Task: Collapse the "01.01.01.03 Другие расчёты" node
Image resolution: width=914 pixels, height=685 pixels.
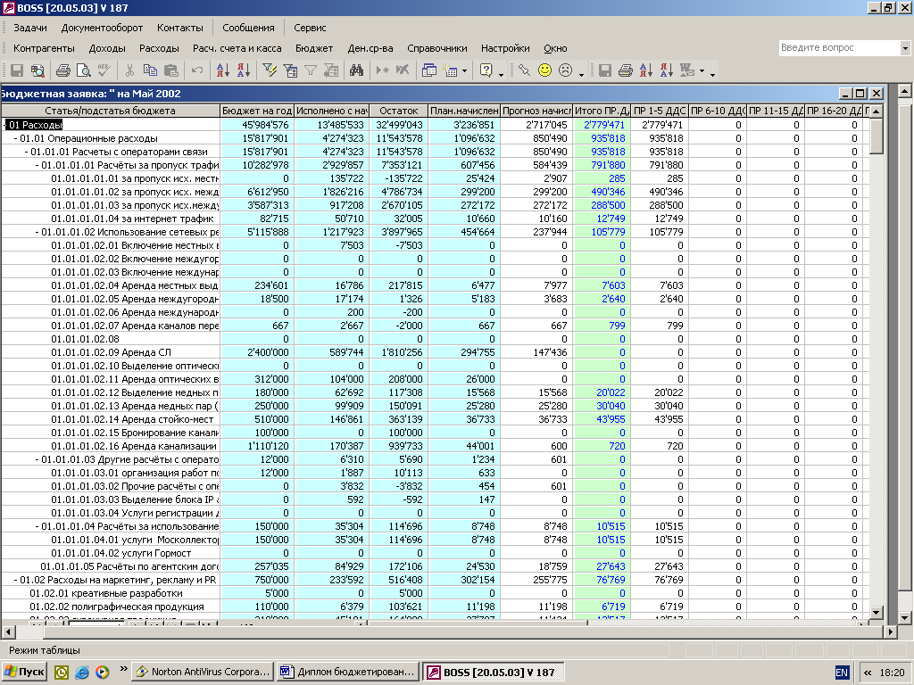Action: click(x=37, y=459)
